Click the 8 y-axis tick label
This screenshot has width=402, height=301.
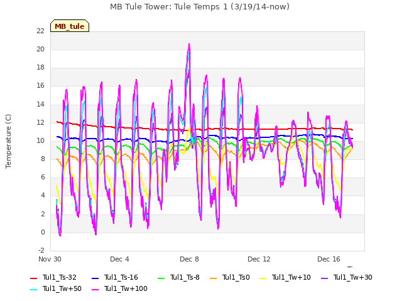click(x=43, y=159)
